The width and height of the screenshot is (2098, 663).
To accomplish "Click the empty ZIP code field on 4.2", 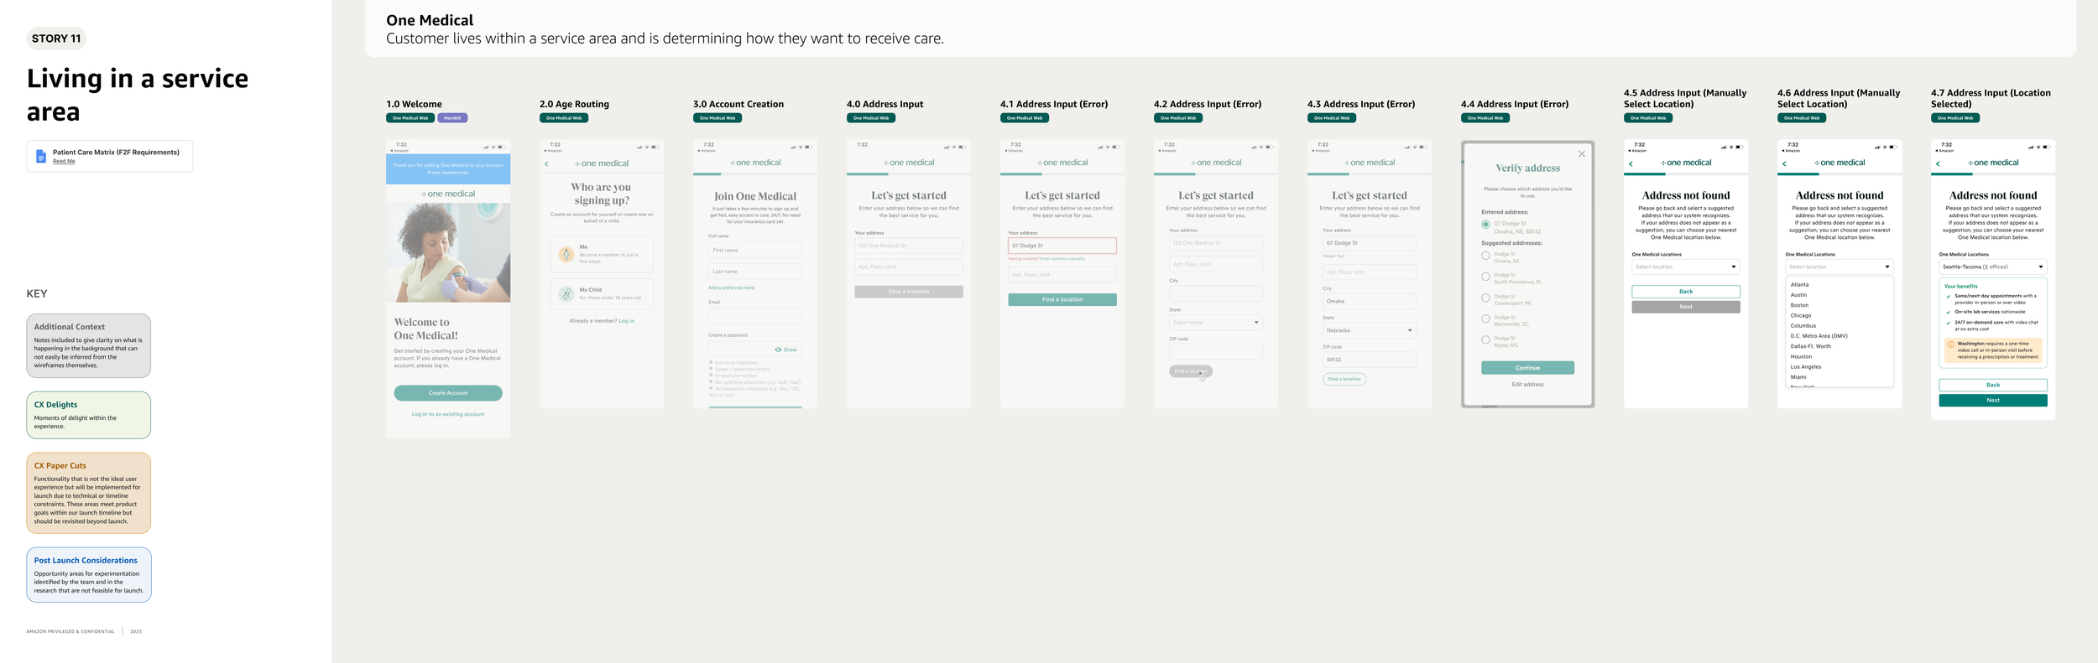I will tap(1216, 352).
